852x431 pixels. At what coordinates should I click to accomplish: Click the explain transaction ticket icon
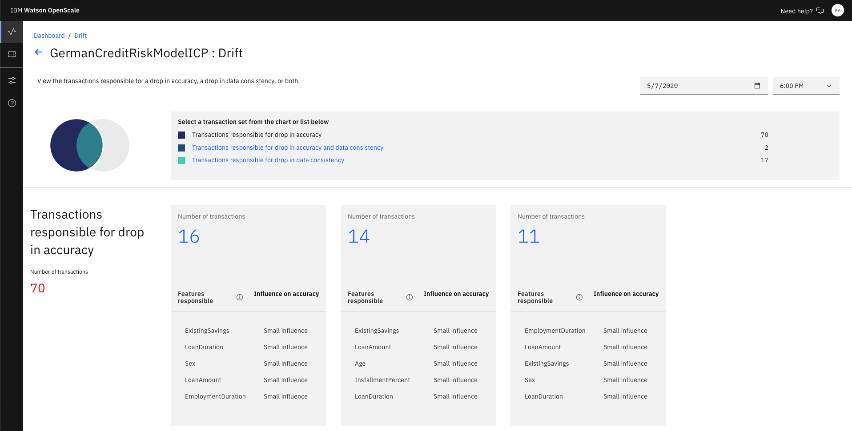tap(12, 54)
